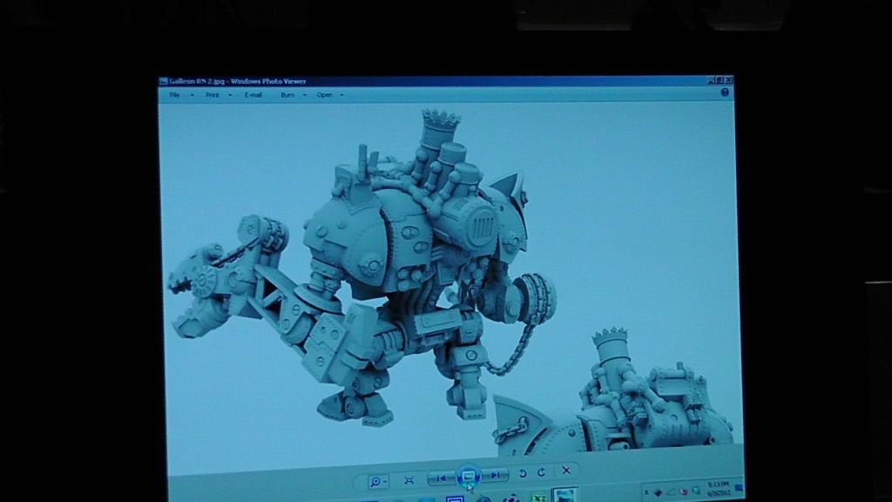Delete the photo with the X icon
The width and height of the screenshot is (892, 502).
(566, 471)
